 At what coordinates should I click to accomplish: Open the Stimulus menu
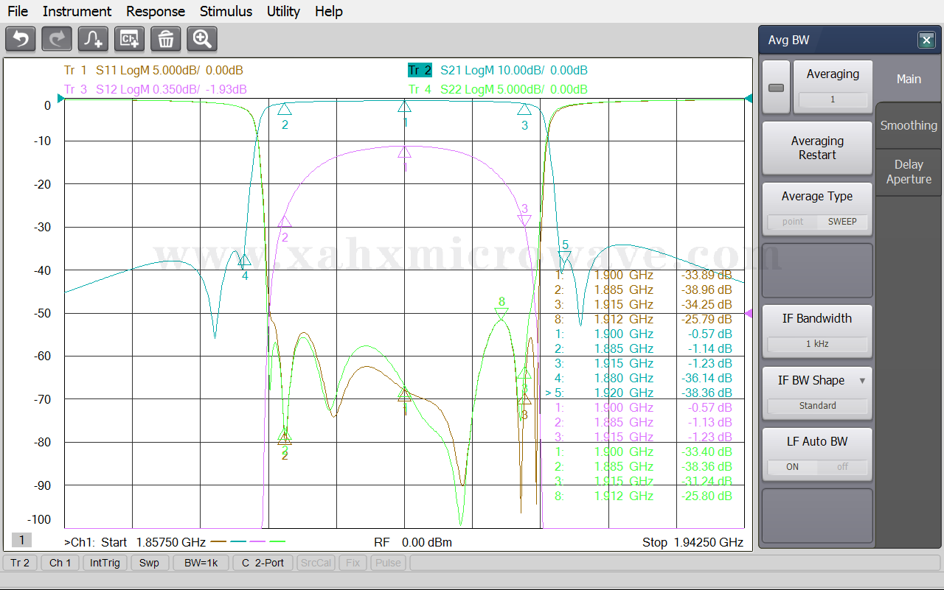(x=226, y=11)
